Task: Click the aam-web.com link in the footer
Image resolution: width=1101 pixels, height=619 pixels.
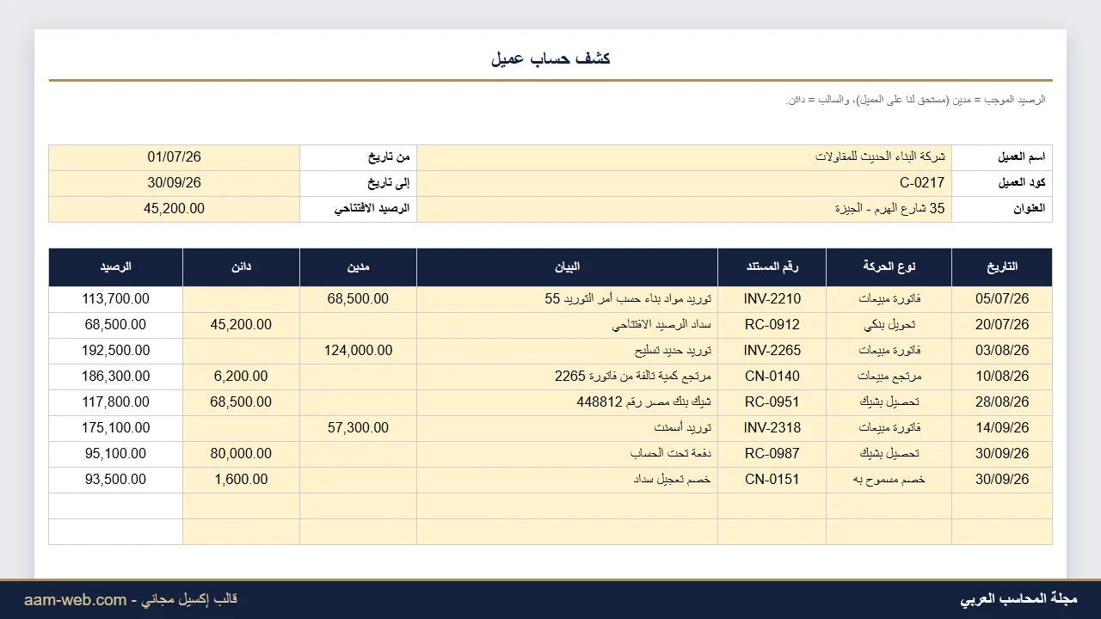Action: (76, 599)
